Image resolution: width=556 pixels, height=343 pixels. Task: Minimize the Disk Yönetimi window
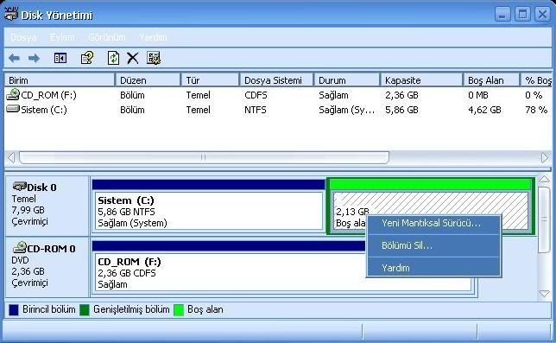502,14
